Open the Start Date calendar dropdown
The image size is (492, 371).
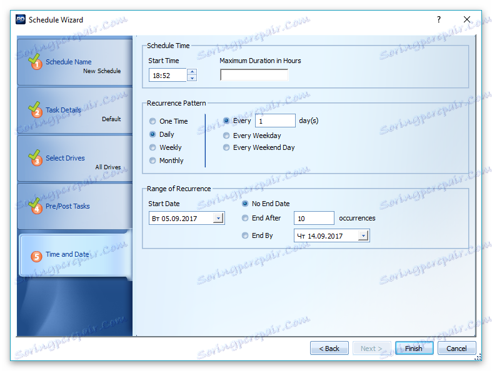(218, 218)
